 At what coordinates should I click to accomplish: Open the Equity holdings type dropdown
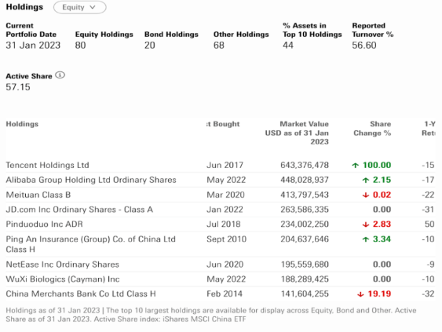pyautogui.click(x=80, y=7)
